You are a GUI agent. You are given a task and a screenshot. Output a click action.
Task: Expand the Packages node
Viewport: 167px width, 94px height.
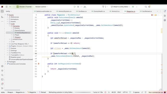click(x=5, y=62)
